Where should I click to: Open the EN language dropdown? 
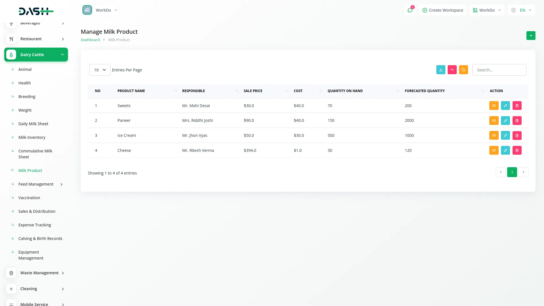click(522, 10)
